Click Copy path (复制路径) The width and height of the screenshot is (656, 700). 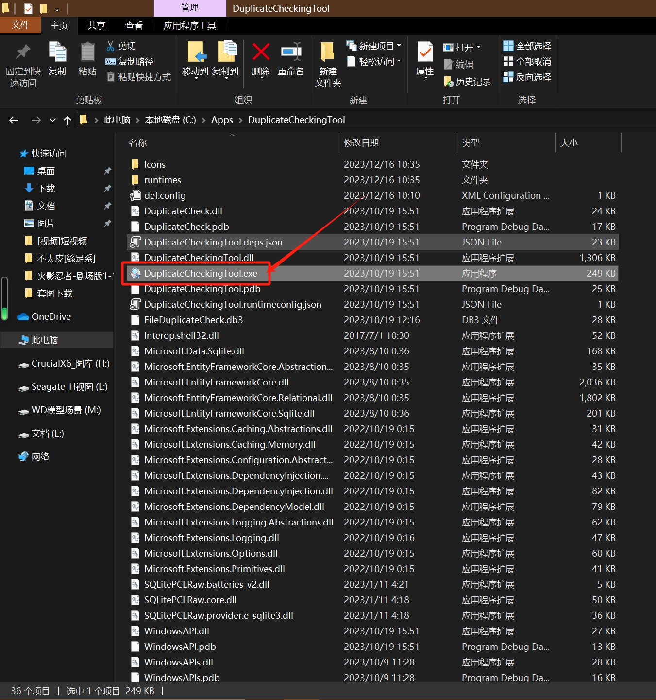pyautogui.click(x=129, y=61)
